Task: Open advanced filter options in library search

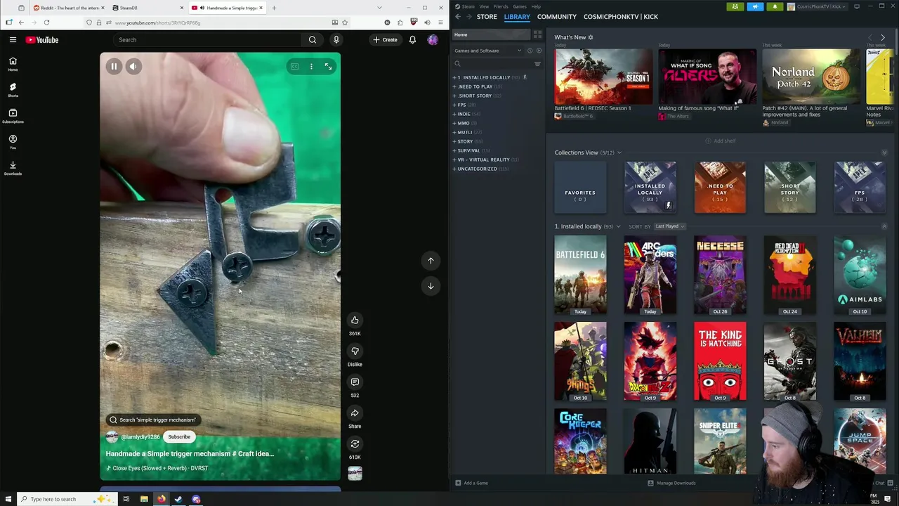Action: 537,64
